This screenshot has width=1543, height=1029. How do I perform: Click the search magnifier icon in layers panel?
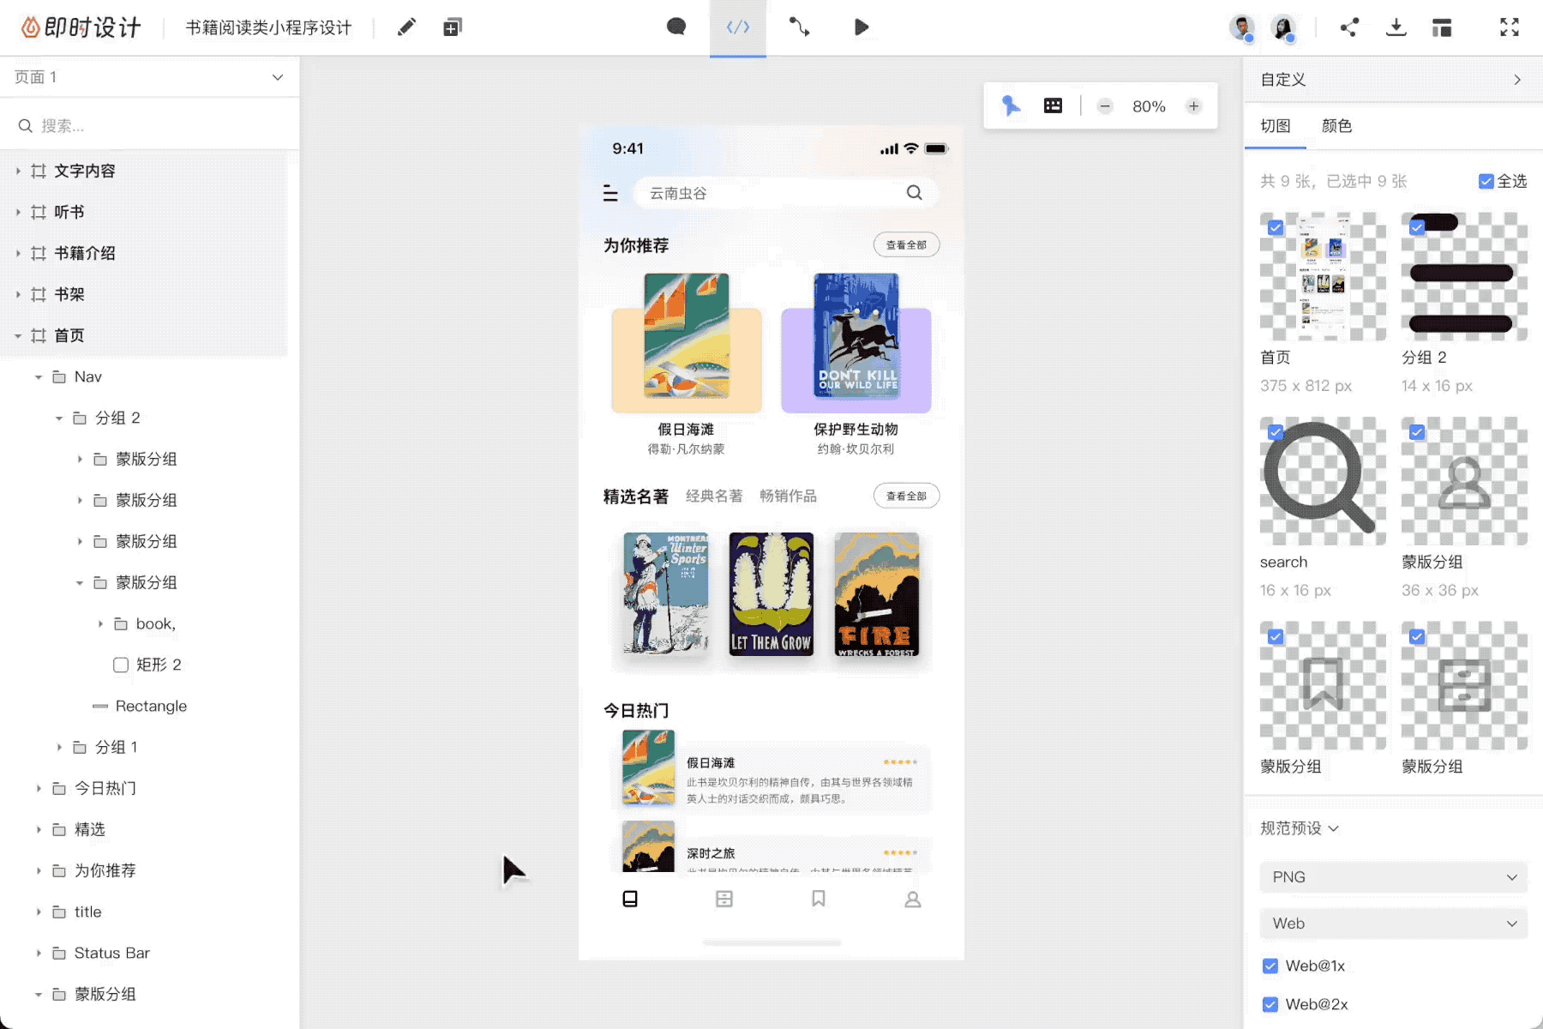click(26, 126)
